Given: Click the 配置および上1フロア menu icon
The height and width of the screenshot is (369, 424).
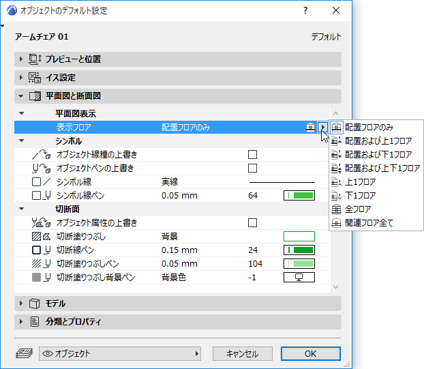Looking at the screenshot, I should pos(336,141).
